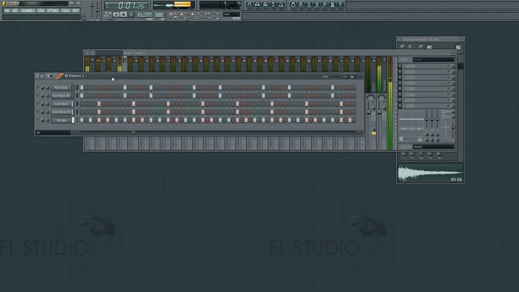Adjust the main volume slider in top toolbar
Screen dimensions: 519x292
tap(92, 10)
